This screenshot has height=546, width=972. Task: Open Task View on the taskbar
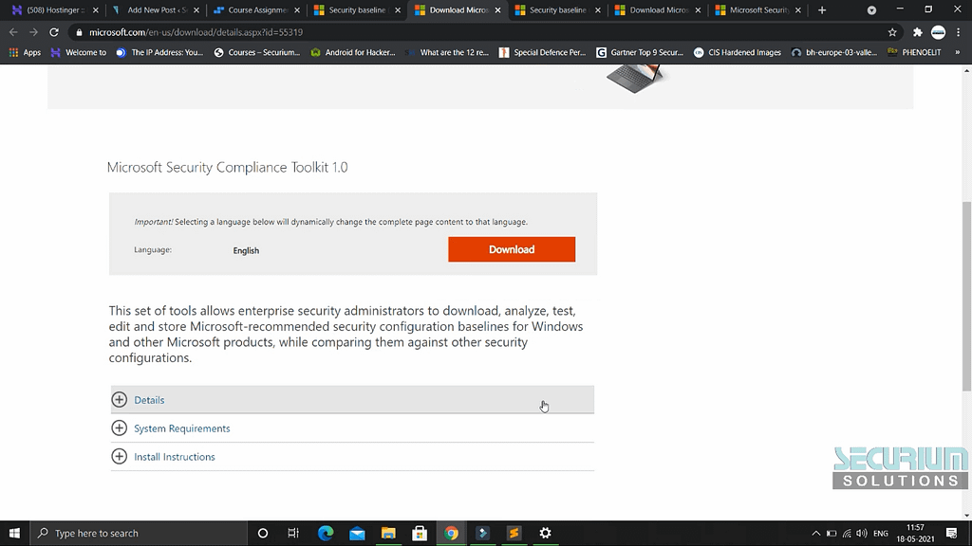293,533
